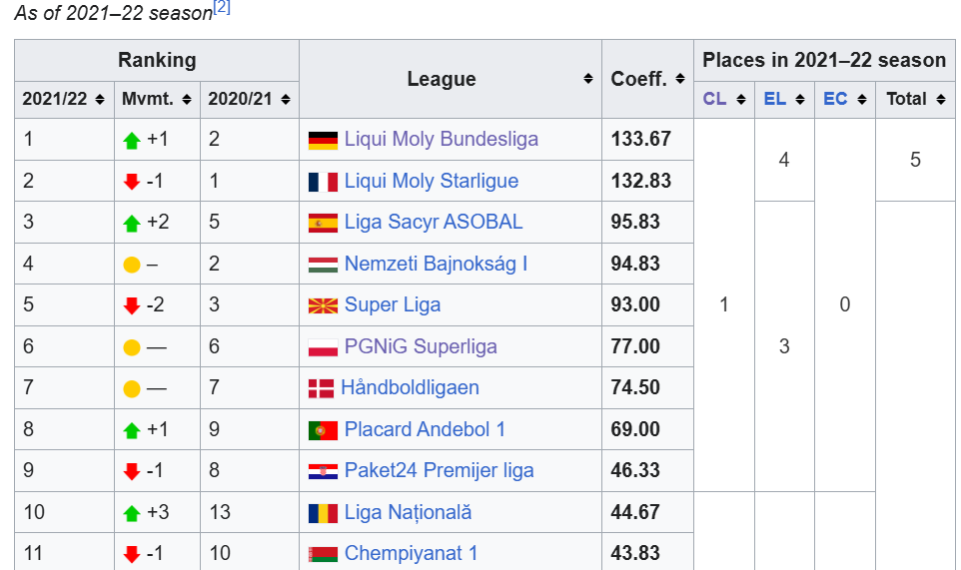Click the French flag icon
Image resolution: width=961 pixels, height=570 pixels.
click(x=323, y=182)
